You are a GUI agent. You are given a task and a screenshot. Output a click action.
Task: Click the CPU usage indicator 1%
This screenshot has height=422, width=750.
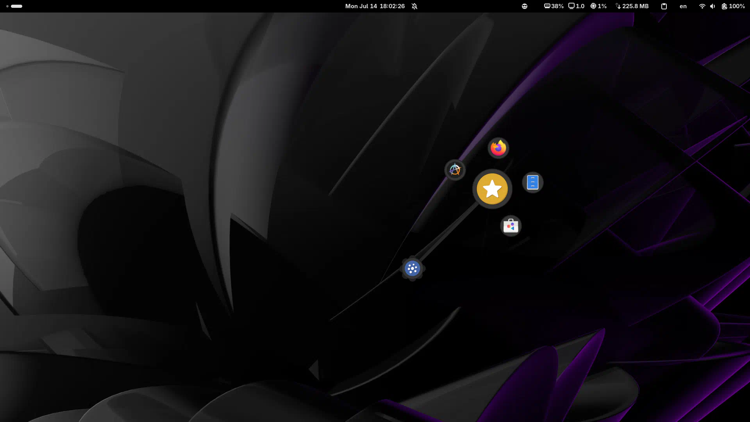click(x=599, y=6)
